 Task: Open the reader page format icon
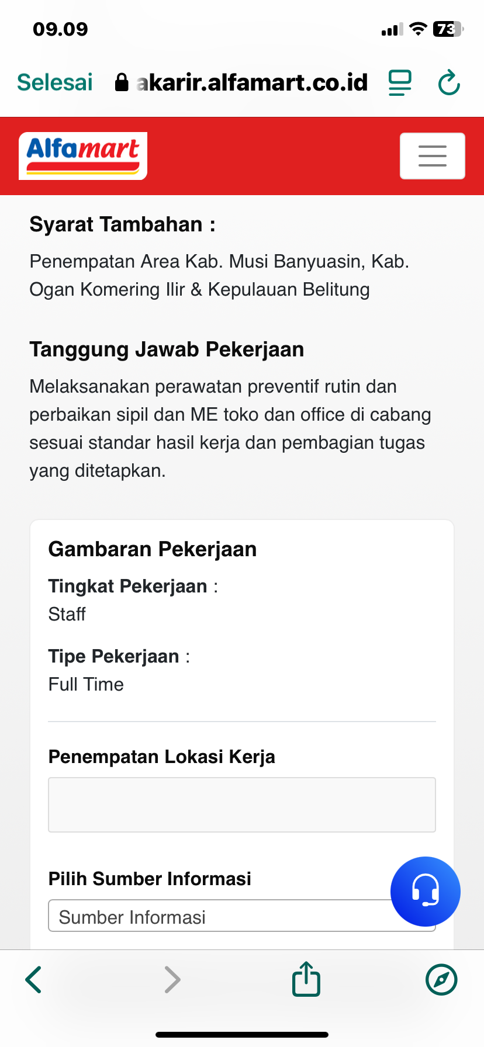pos(400,82)
